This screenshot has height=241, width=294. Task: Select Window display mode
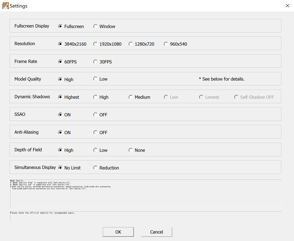pos(95,26)
